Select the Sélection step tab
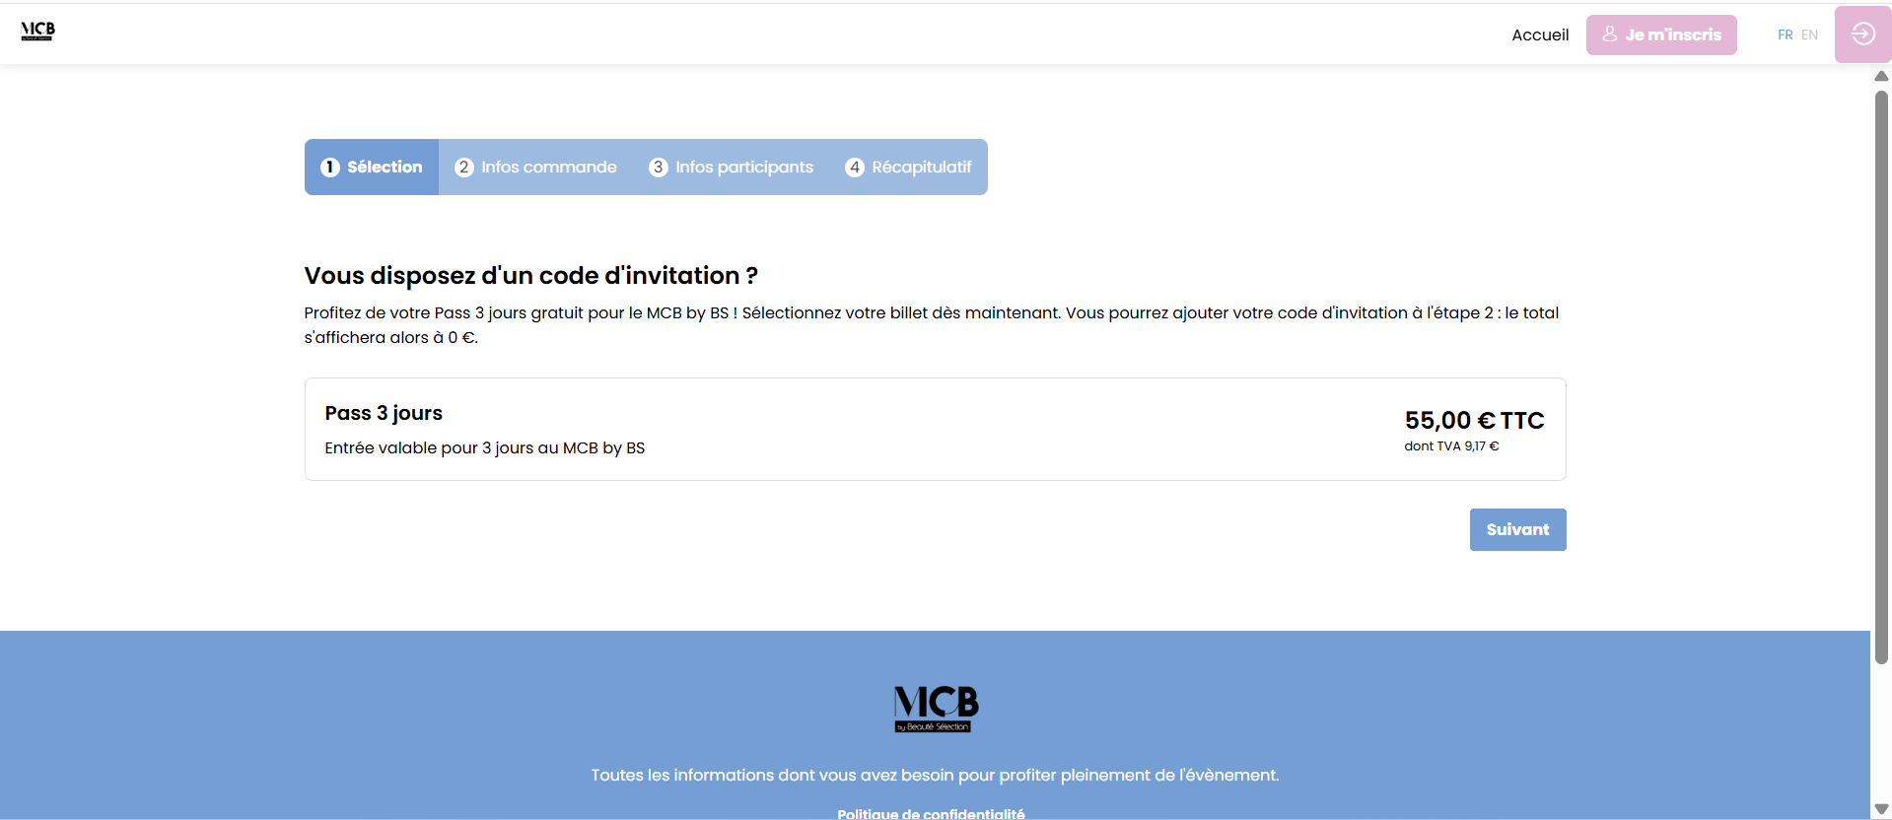This screenshot has width=1892, height=820. pyautogui.click(x=372, y=167)
